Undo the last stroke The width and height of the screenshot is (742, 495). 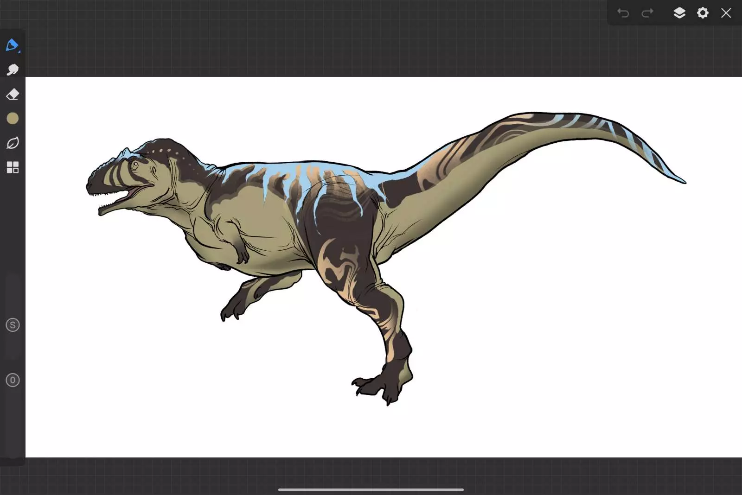[623, 13]
